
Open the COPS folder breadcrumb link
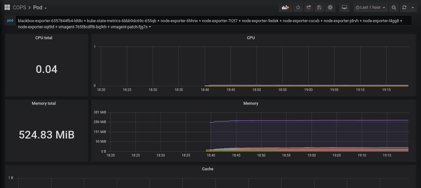coord(19,7)
